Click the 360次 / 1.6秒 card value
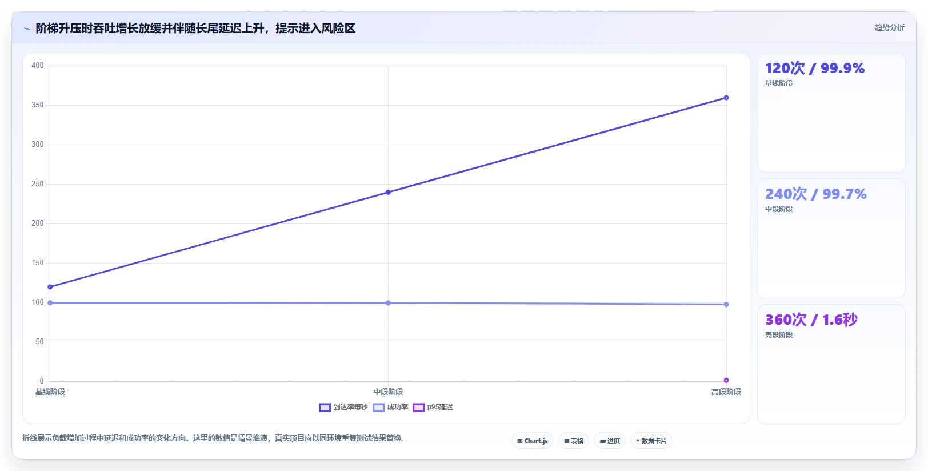928x471 pixels. coord(811,320)
